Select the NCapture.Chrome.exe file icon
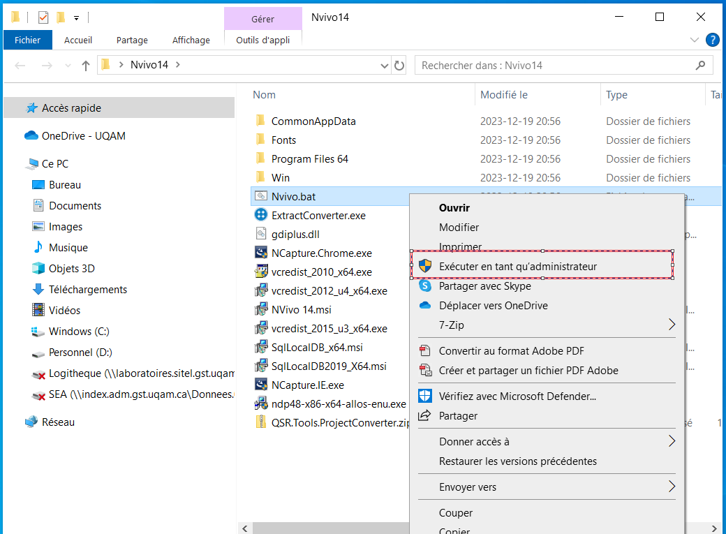 [x=261, y=253]
